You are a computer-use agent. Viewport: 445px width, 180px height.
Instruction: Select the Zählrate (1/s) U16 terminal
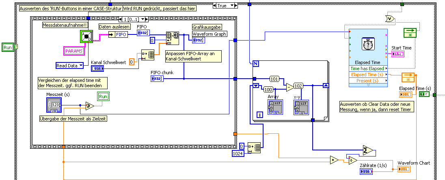click(x=366, y=171)
